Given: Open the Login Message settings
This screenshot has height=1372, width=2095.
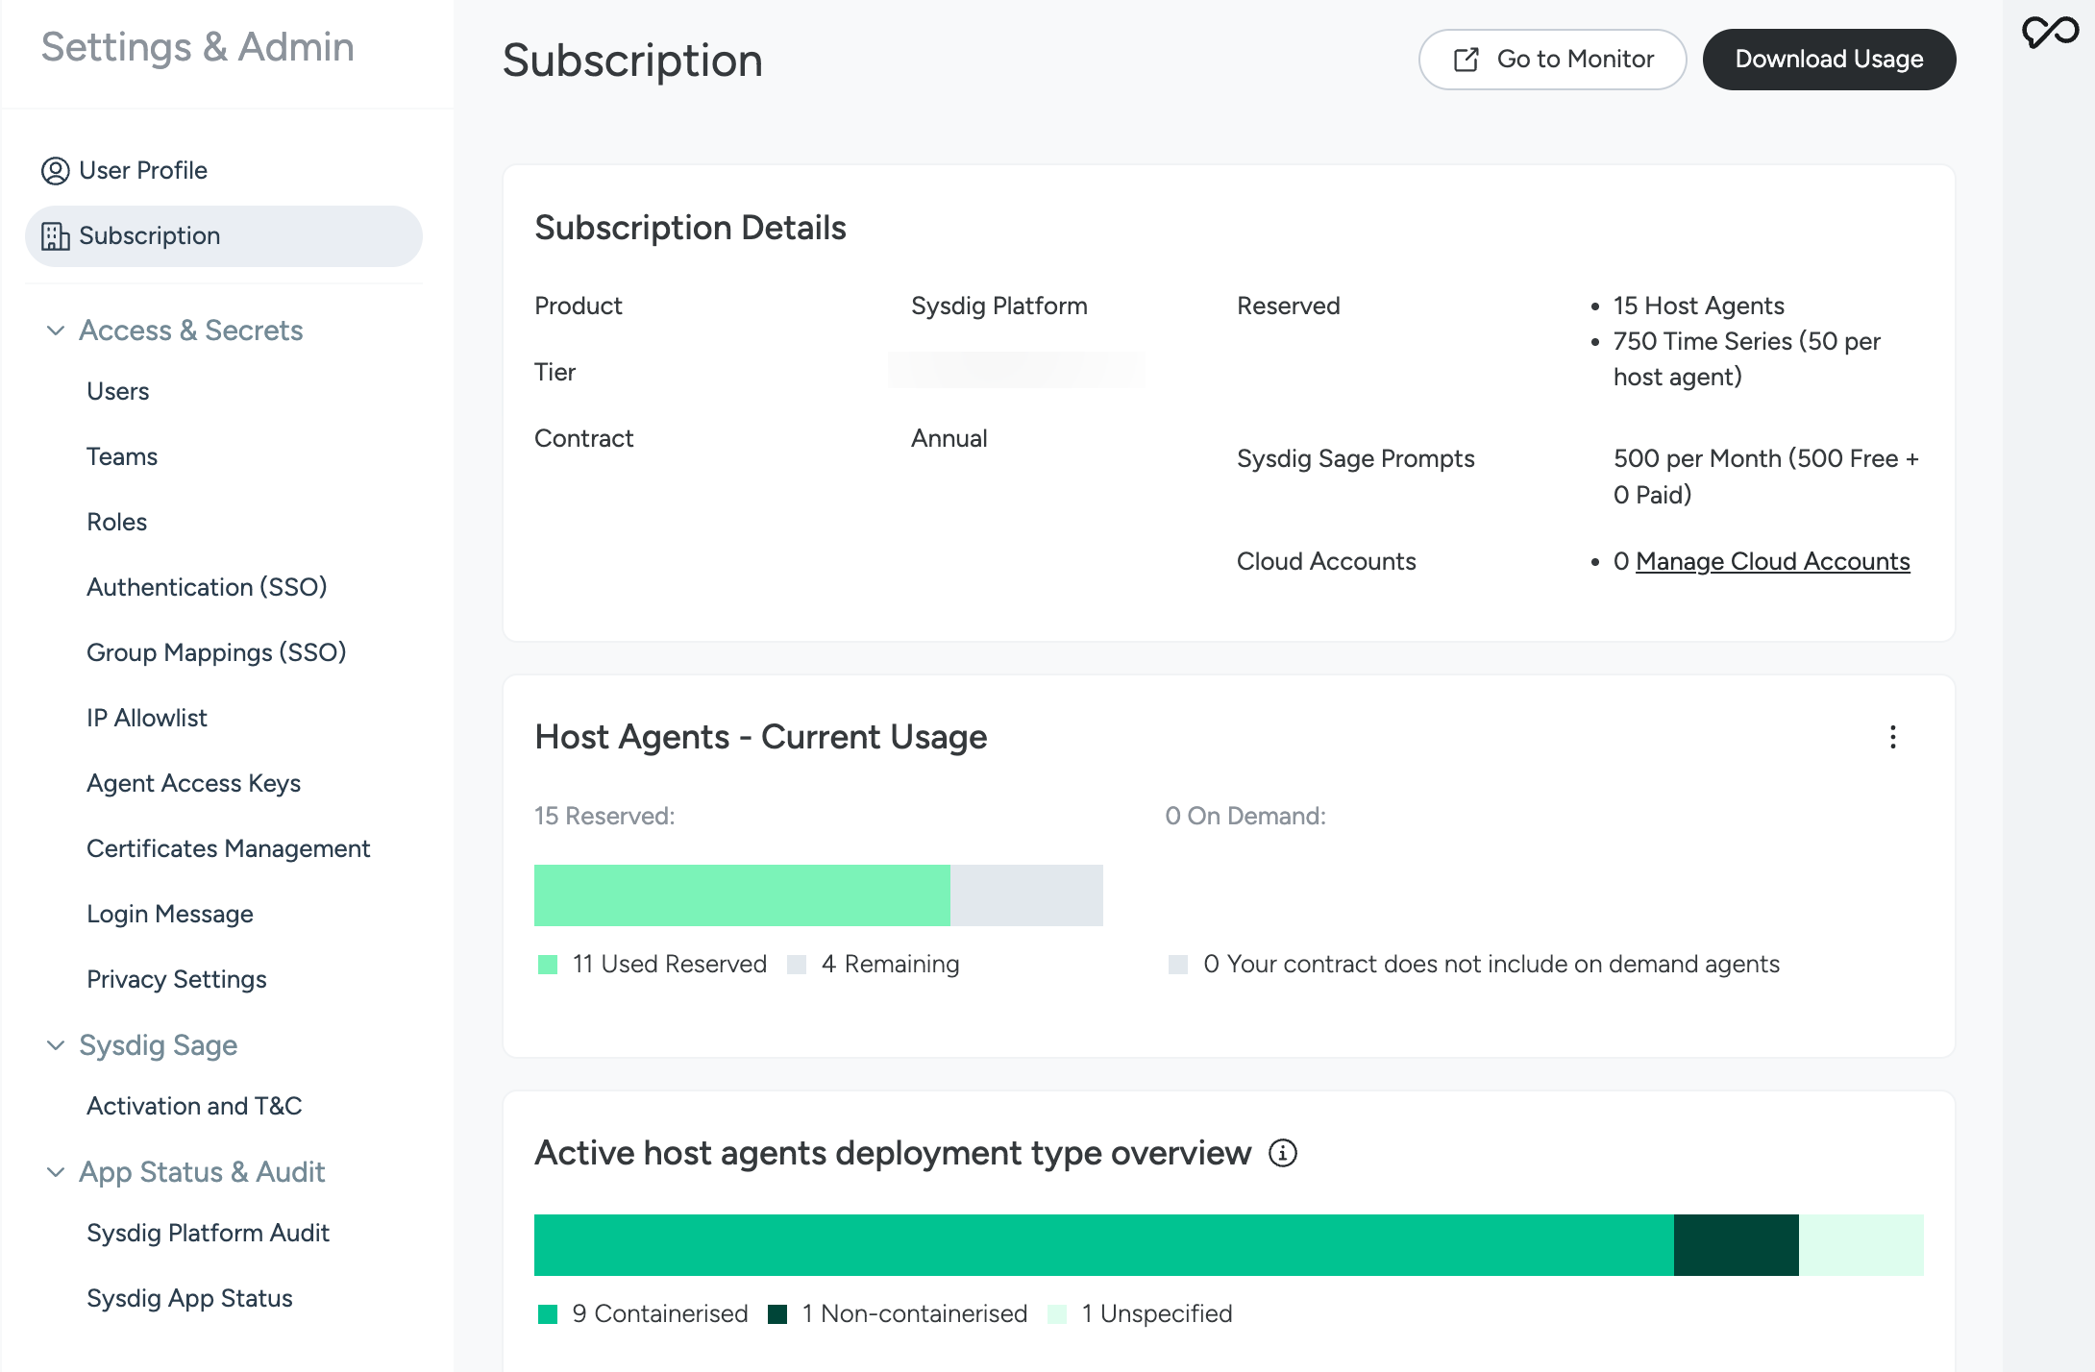Looking at the screenshot, I should pos(170,915).
